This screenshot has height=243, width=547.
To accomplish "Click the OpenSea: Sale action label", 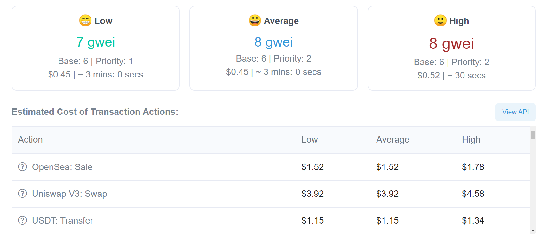I will coord(62,167).
